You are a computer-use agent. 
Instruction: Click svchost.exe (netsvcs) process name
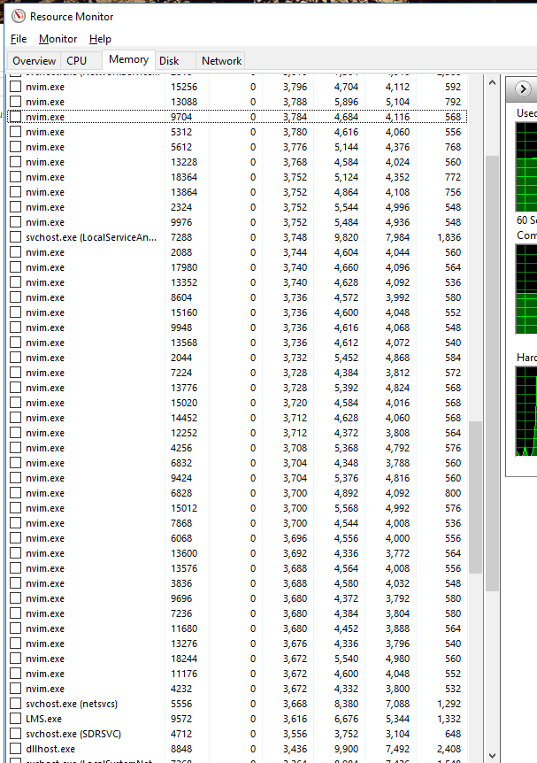point(72,704)
